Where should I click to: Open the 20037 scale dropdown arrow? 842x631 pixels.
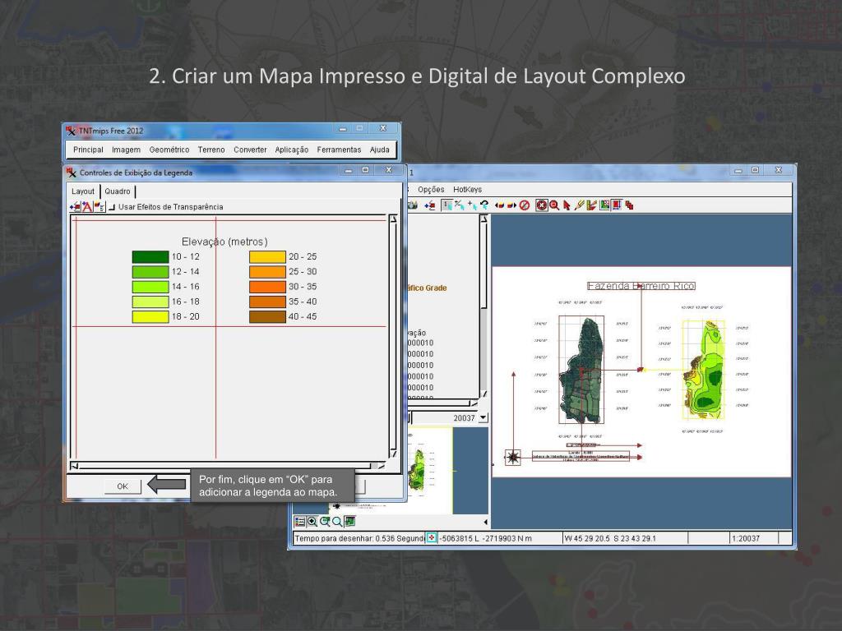coord(483,417)
